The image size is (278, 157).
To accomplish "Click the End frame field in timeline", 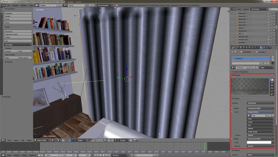I will coord(69,155).
